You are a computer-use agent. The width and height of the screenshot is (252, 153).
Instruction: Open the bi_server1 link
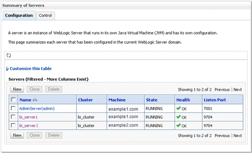pyautogui.click(x=29, y=117)
